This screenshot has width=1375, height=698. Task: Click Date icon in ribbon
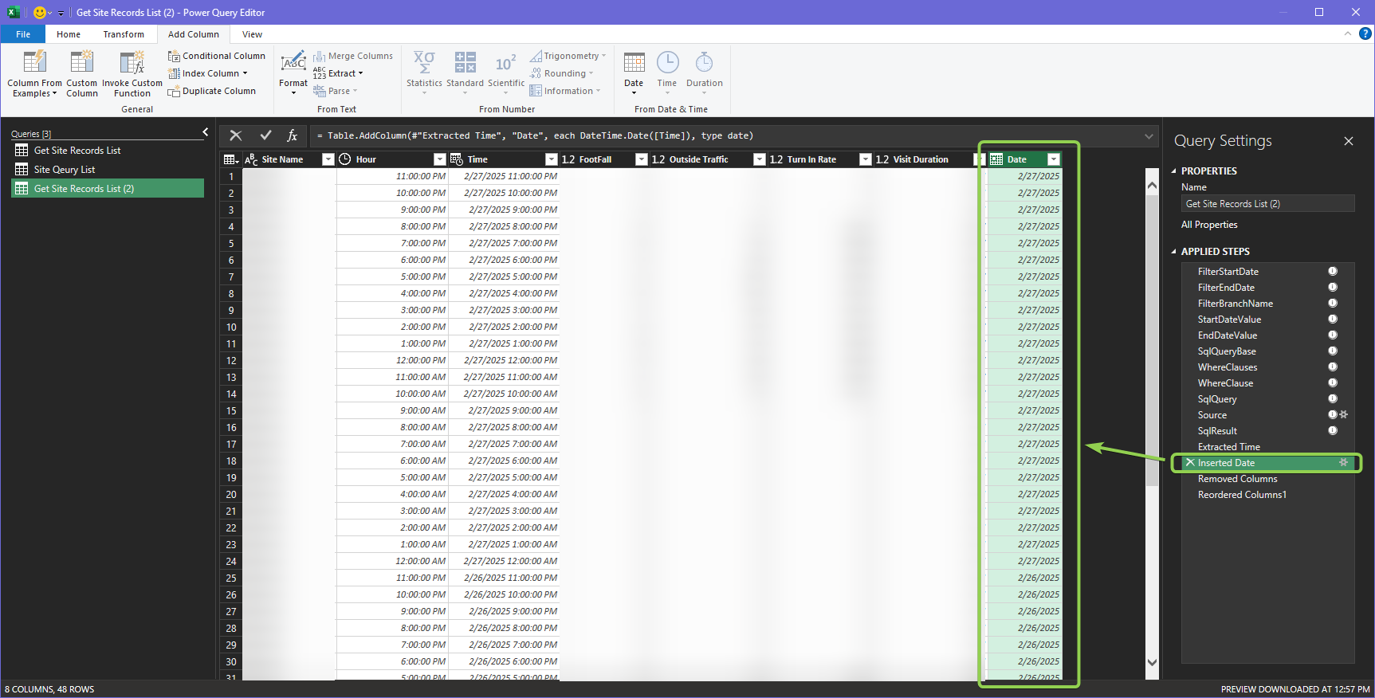[634, 63]
